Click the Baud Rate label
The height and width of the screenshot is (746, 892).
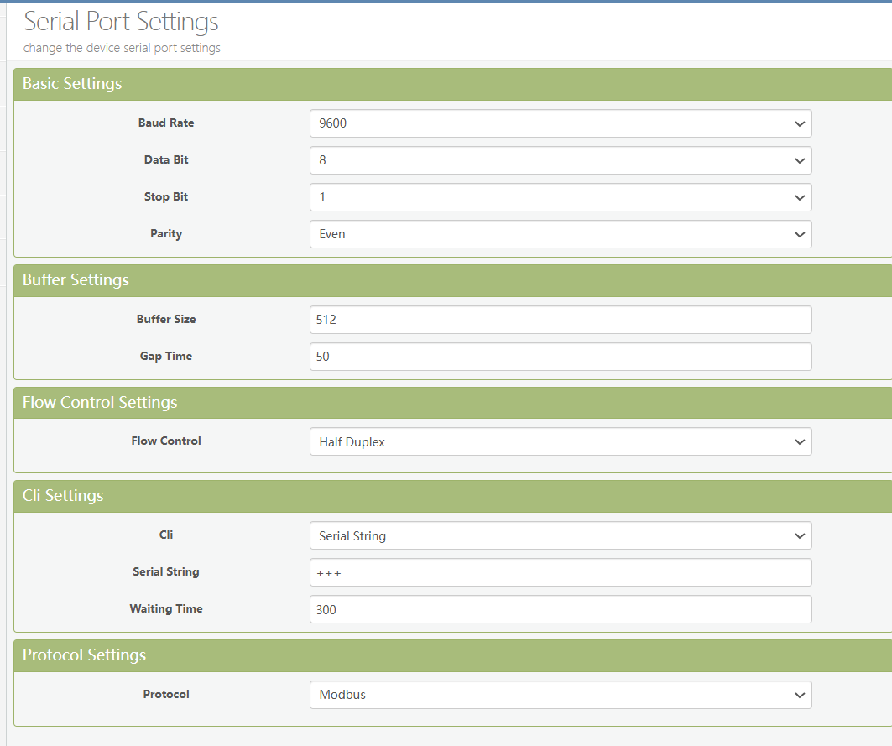166,123
